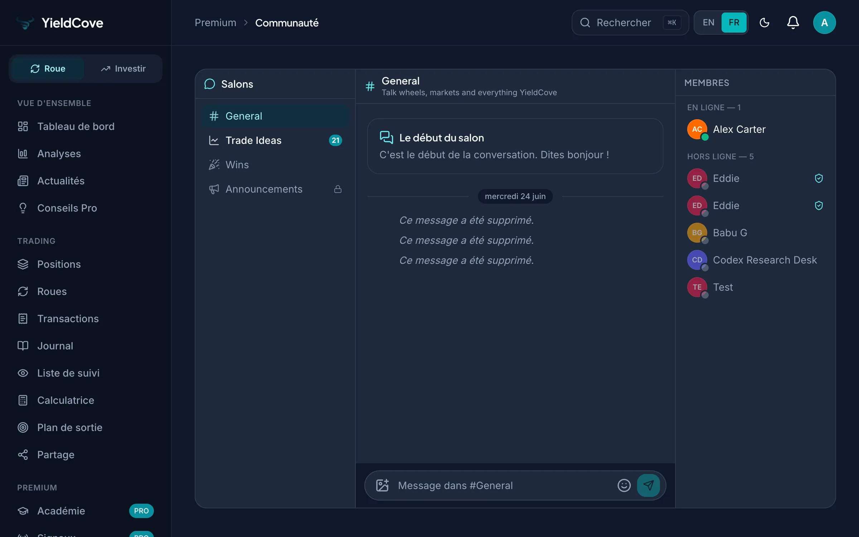859x537 pixels.
Task: Navigate to Roues in sidebar
Action: (x=86, y=291)
